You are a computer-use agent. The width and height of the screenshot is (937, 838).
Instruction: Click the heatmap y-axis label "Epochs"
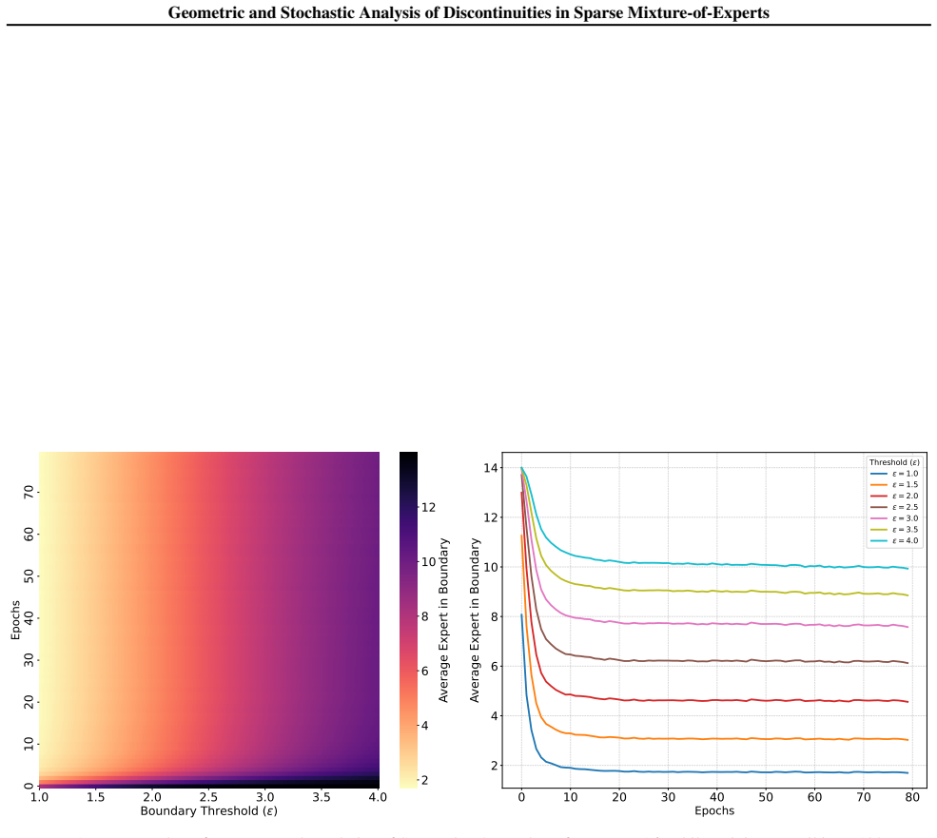tap(15, 620)
